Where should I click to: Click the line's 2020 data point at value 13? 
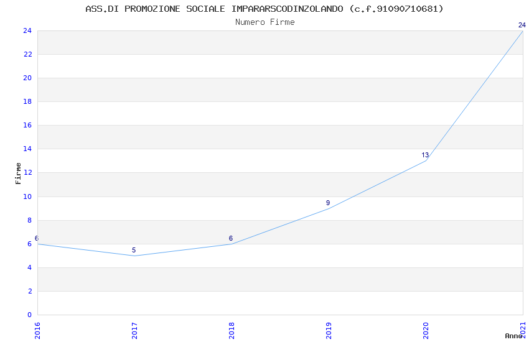426,160
